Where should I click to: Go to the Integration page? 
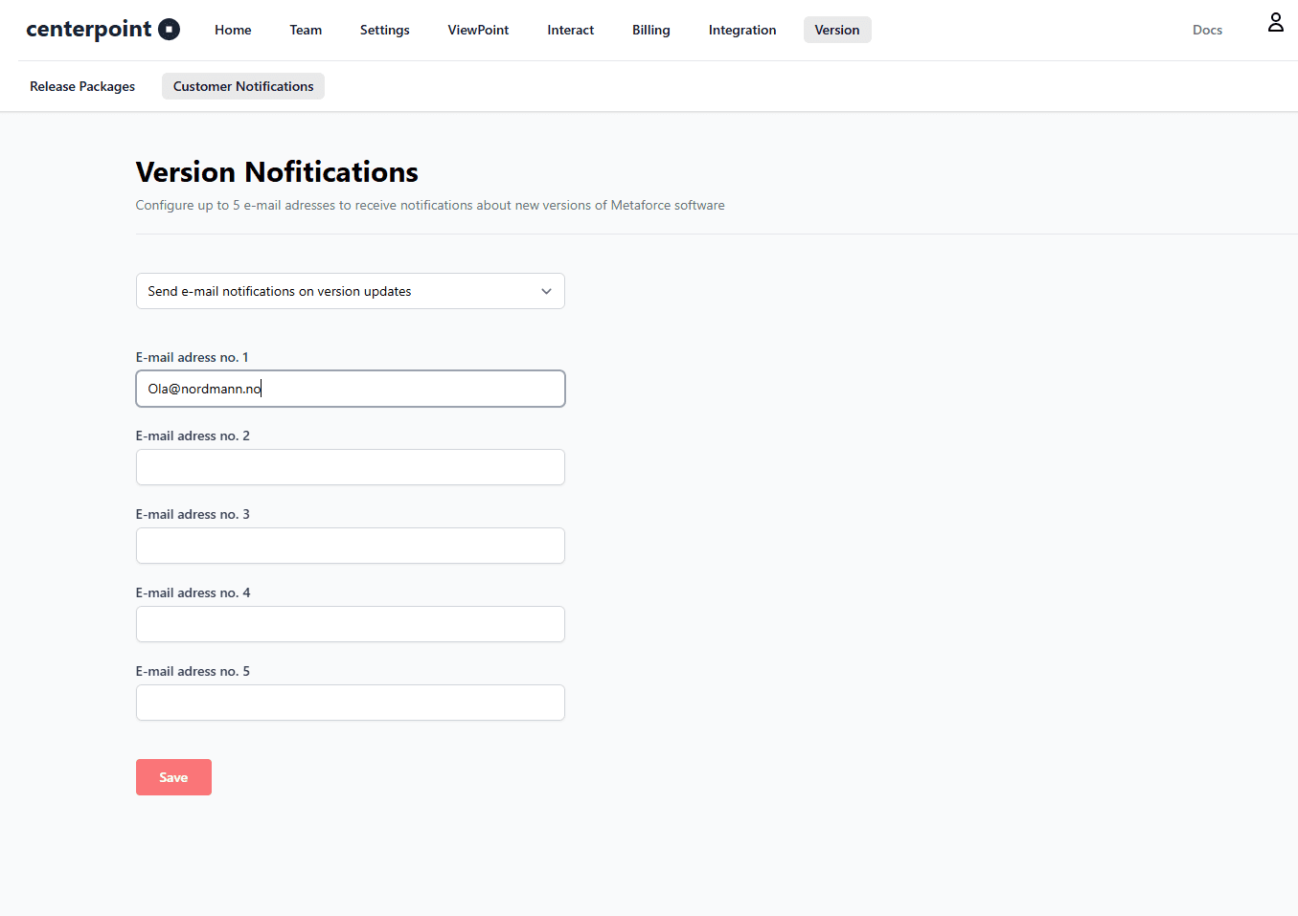741,30
